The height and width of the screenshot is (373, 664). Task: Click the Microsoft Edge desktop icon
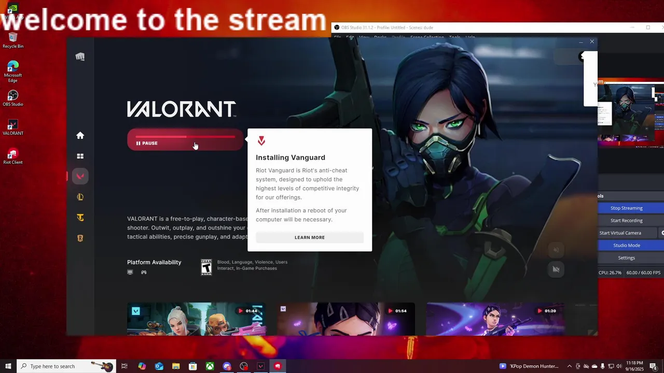coord(13,72)
